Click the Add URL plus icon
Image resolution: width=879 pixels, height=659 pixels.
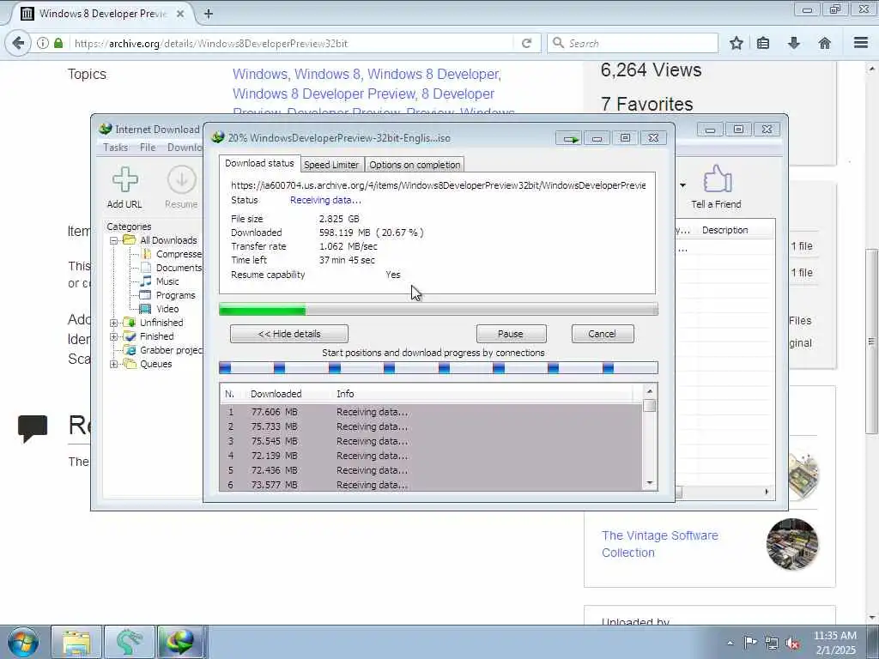125,179
